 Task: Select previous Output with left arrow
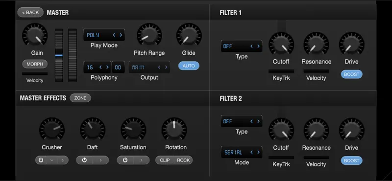pyautogui.click(x=159, y=67)
